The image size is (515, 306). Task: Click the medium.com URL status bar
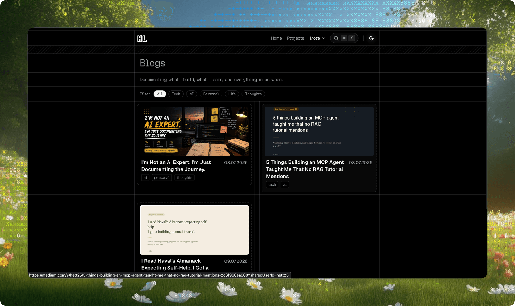pyautogui.click(x=159, y=275)
